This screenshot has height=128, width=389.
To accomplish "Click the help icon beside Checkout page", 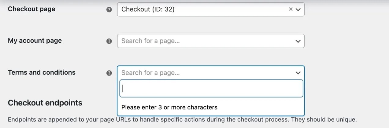I will (x=109, y=9).
